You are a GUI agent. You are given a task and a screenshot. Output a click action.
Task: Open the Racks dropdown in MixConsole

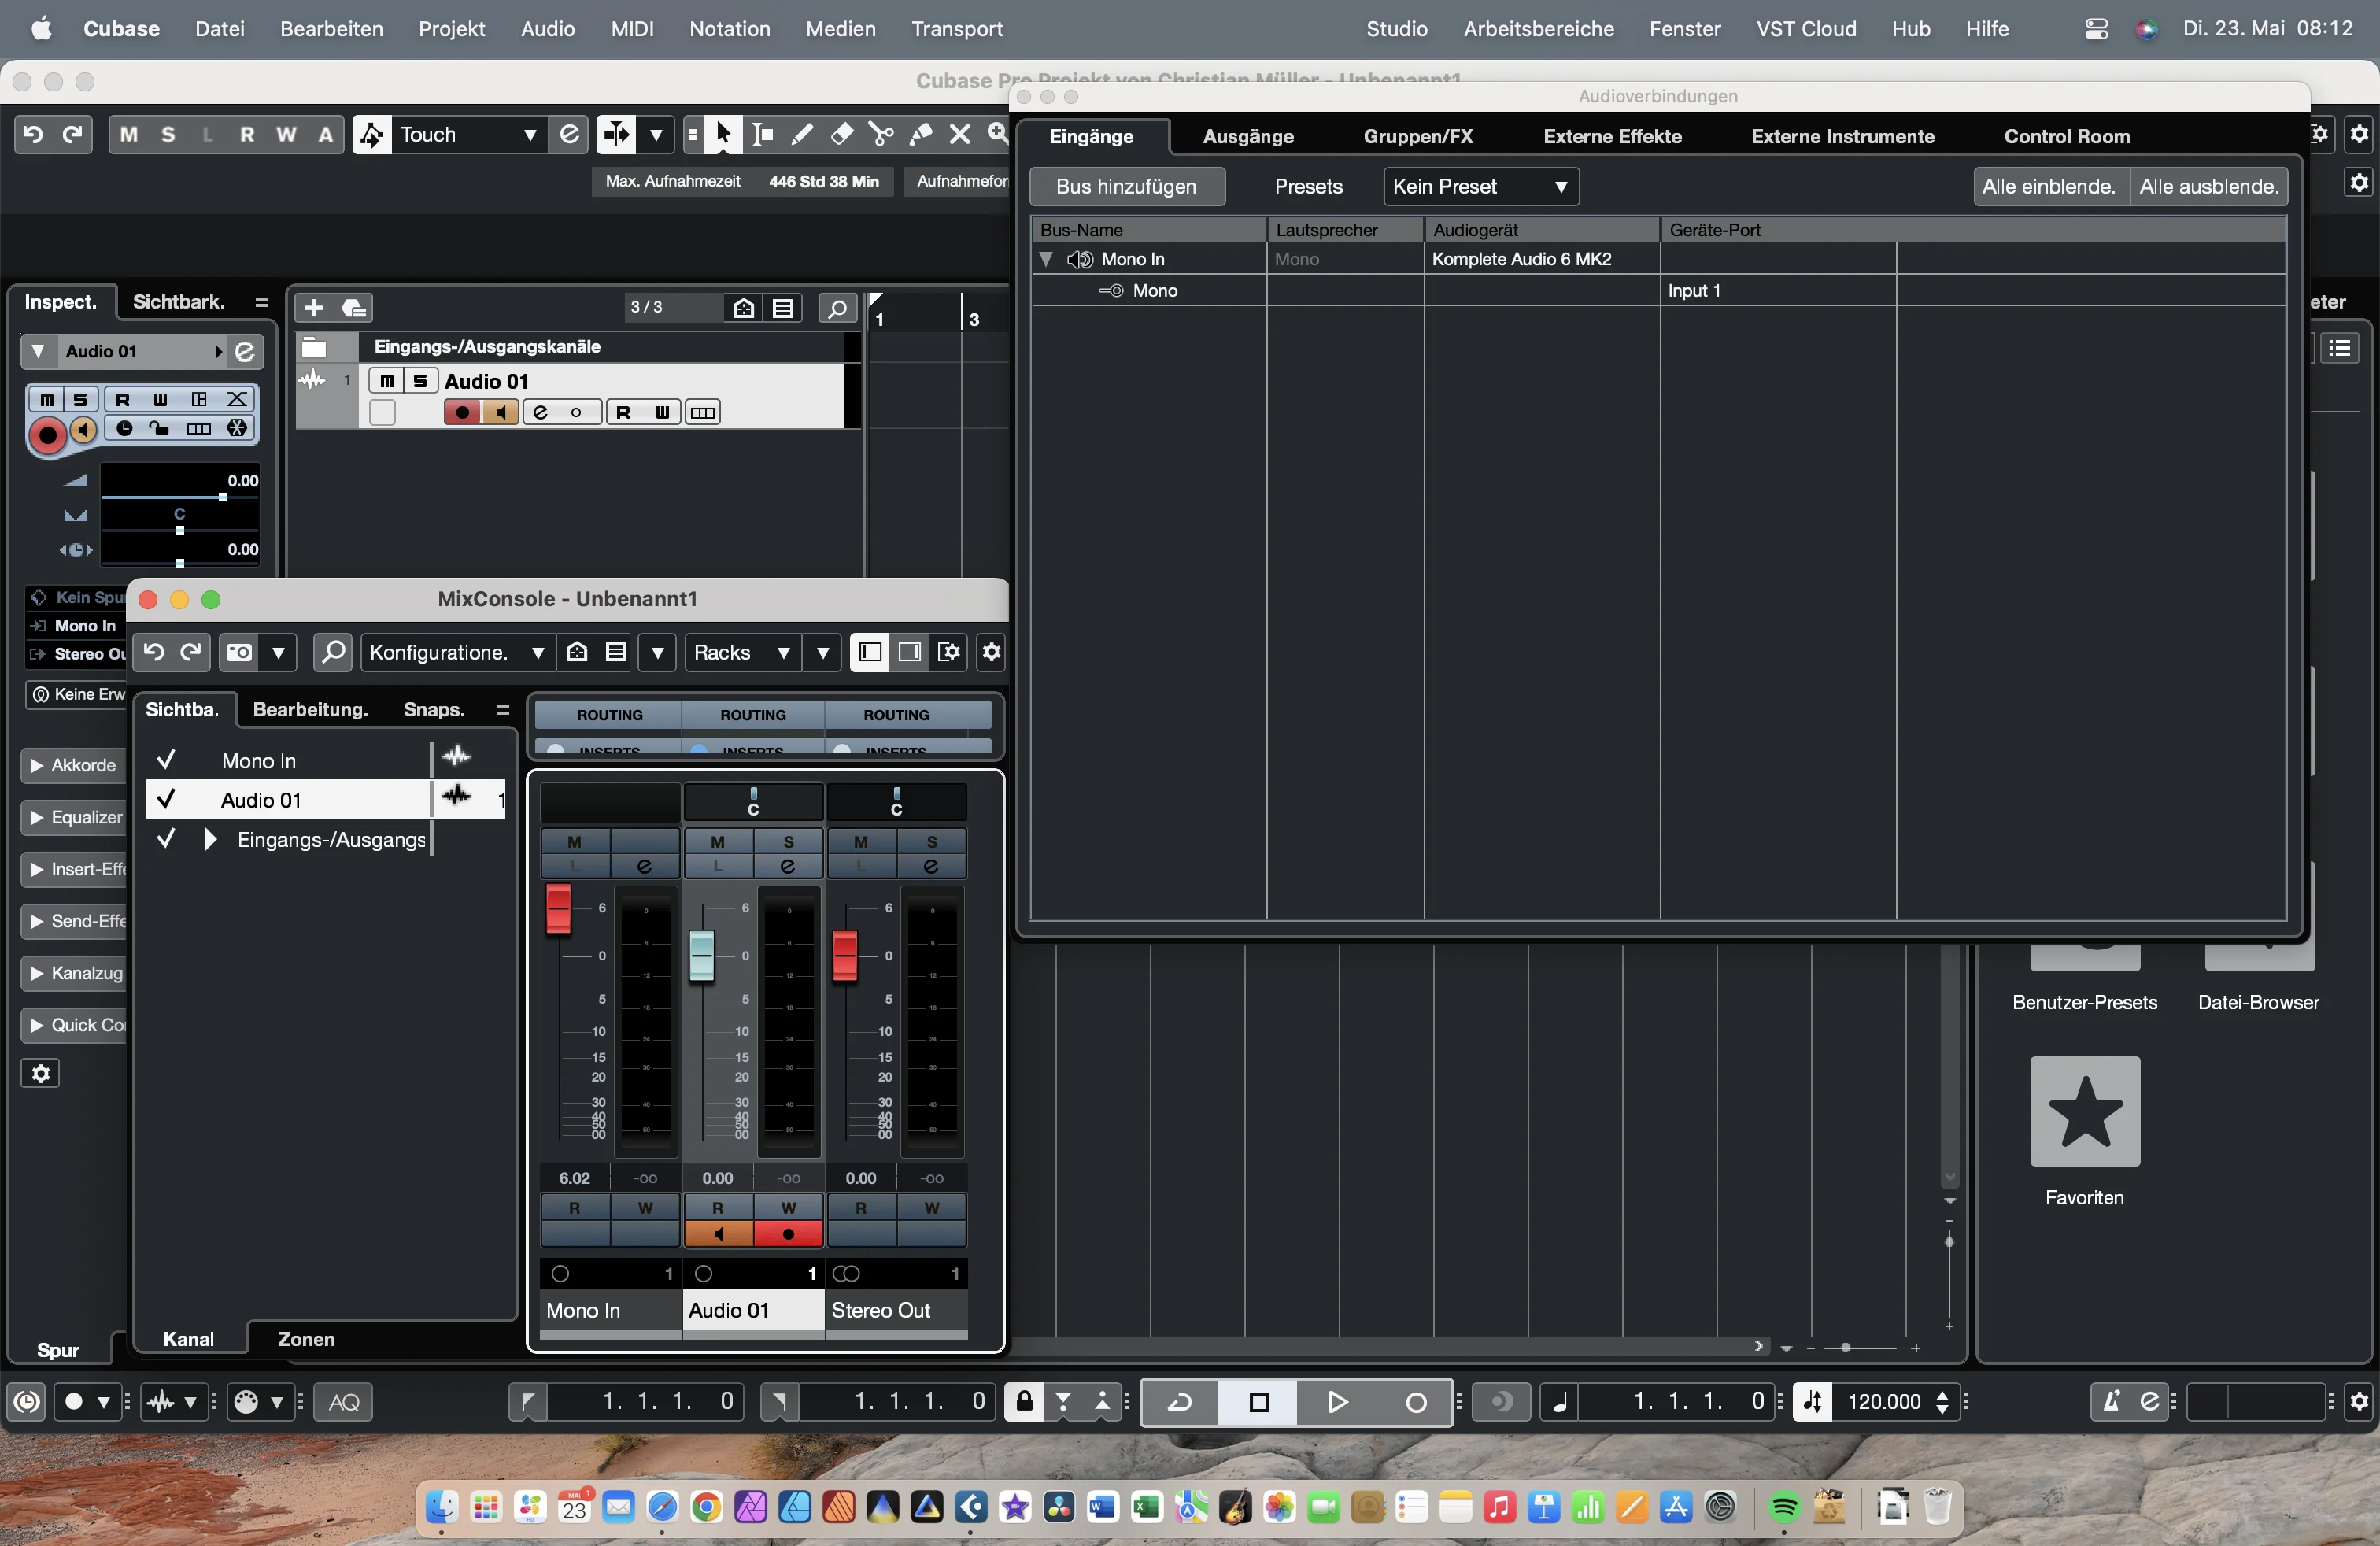(x=741, y=652)
